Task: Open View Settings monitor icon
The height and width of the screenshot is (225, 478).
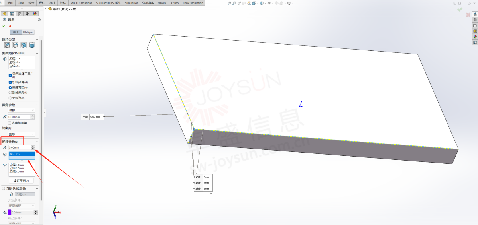Action: click(289, 3)
